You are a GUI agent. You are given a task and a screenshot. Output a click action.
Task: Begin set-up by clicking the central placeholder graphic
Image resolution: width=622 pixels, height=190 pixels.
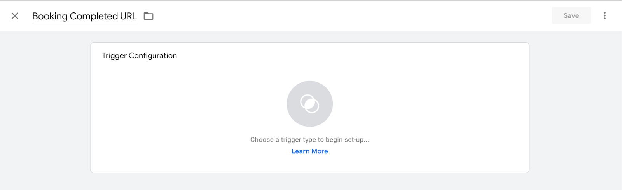tap(309, 104)
